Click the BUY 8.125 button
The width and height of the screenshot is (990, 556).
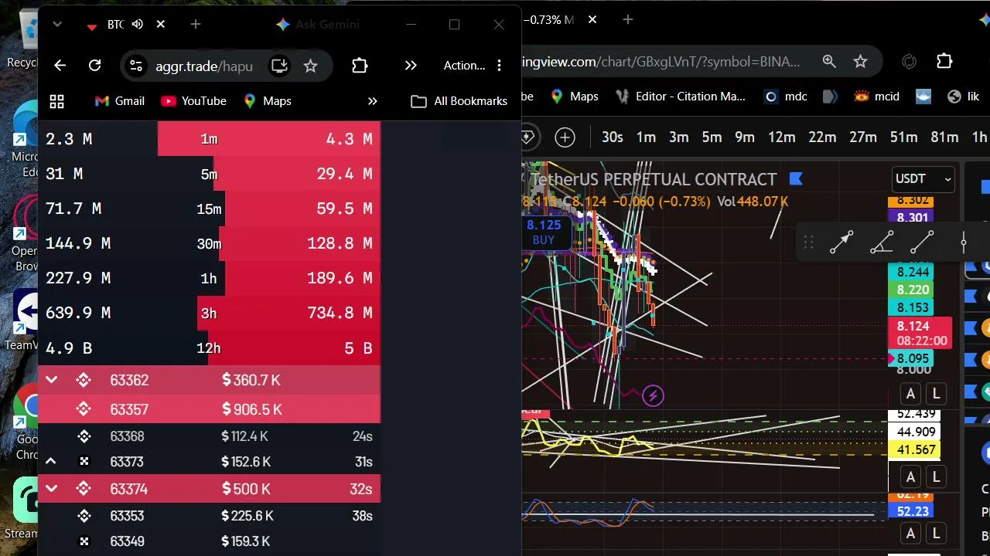point(544,232)
